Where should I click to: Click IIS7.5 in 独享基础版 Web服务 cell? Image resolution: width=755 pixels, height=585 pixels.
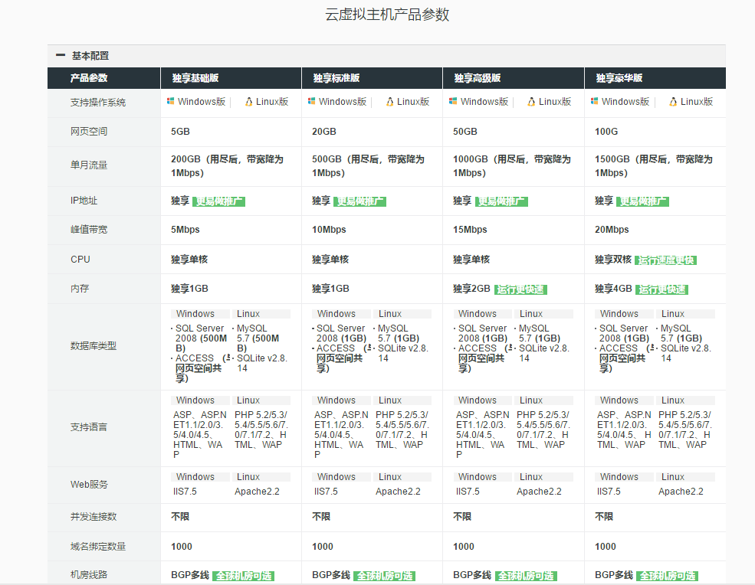(185, 492)
